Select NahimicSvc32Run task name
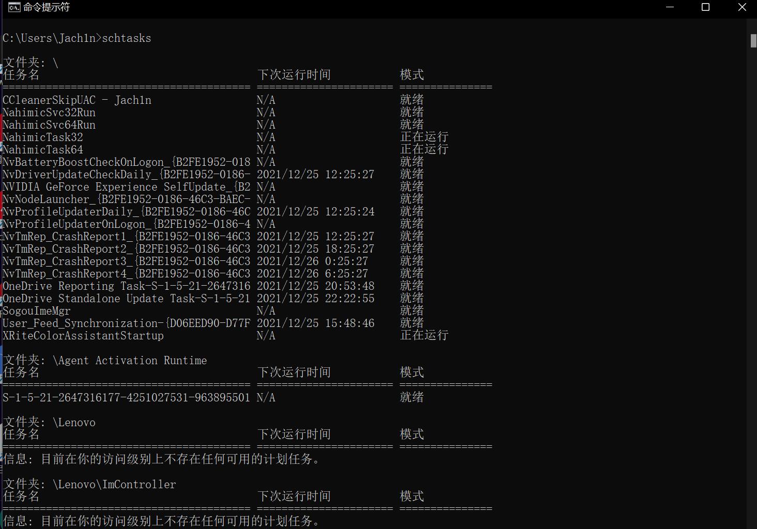Image resolution: width=757 pixels, height=529 pixels. point(49,112)
